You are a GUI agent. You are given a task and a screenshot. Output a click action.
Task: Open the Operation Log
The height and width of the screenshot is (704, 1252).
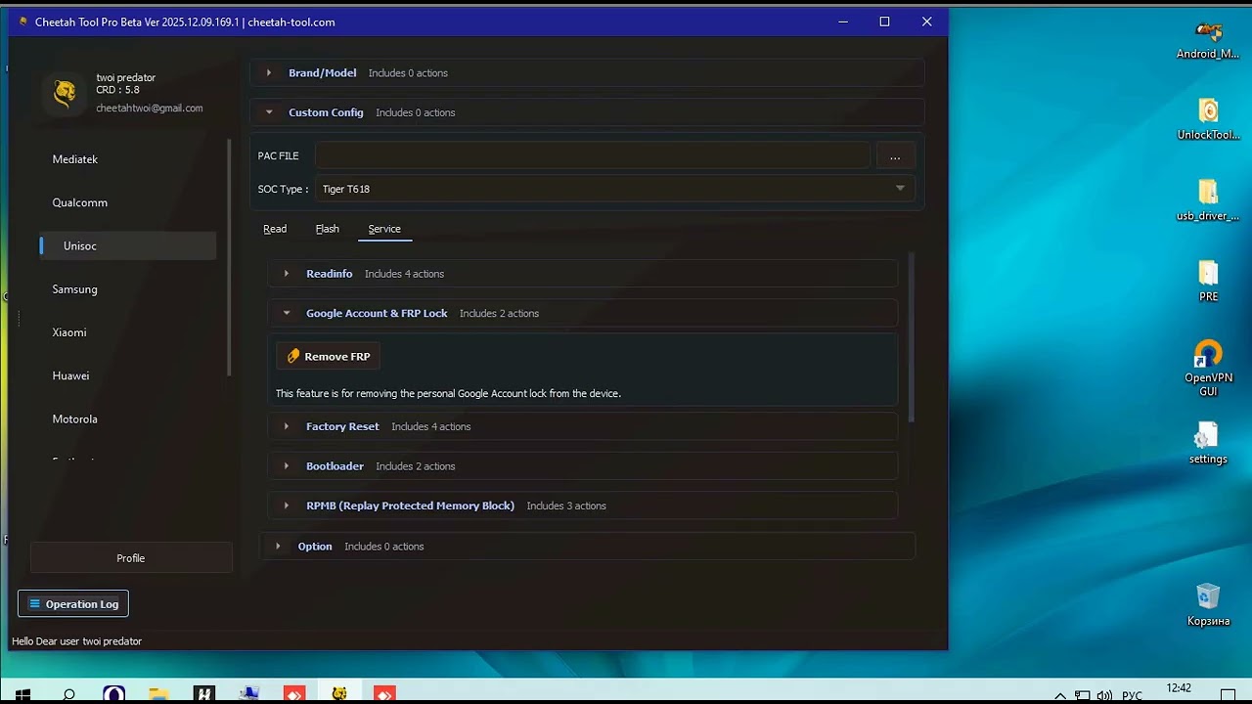point(73,604)
